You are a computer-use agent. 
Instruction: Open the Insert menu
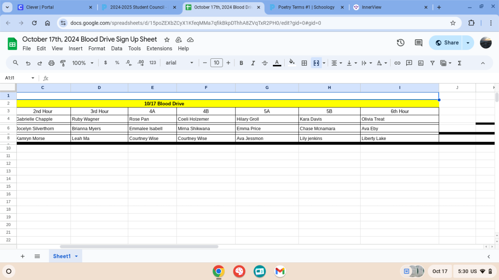click(76, 49)
